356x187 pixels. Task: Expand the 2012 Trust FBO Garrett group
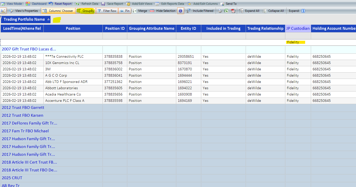23,107
